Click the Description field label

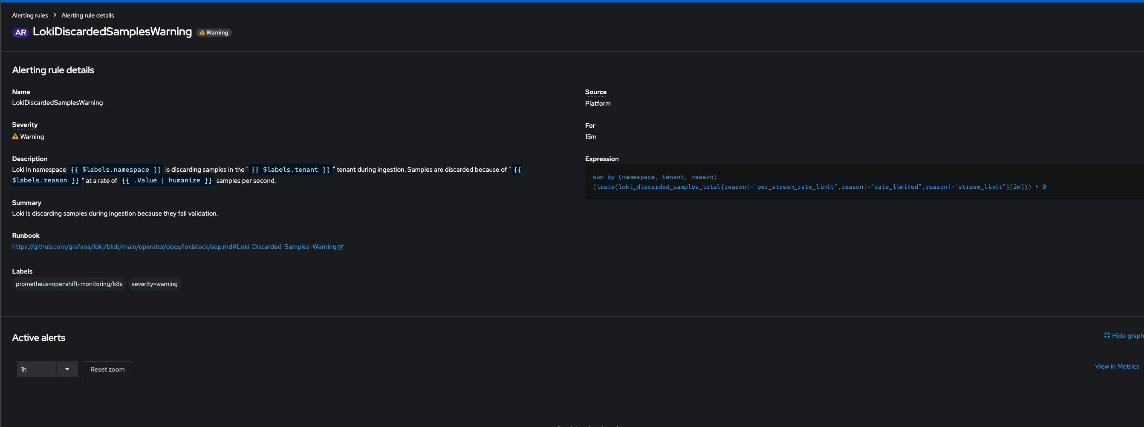pyautogui.click(x=30, y=159)
